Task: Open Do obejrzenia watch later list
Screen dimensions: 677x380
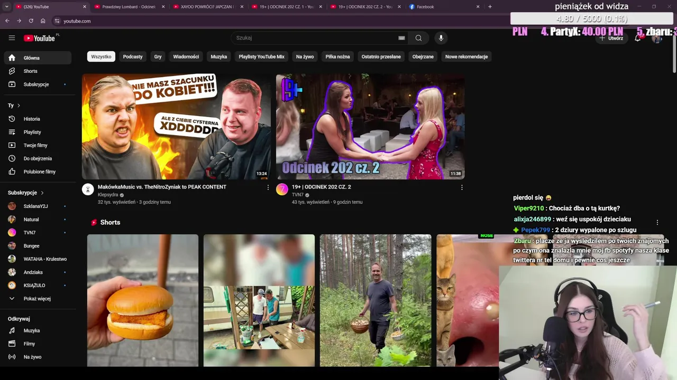Action: pyautogui.click(x=38, y=158)
